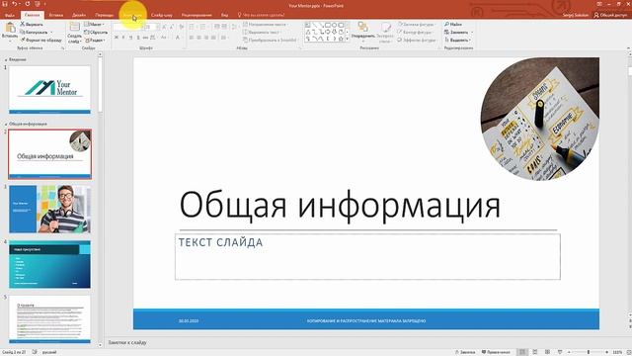Click the Undo arrow icon
The image size is (632, 356).
point(14,4)
